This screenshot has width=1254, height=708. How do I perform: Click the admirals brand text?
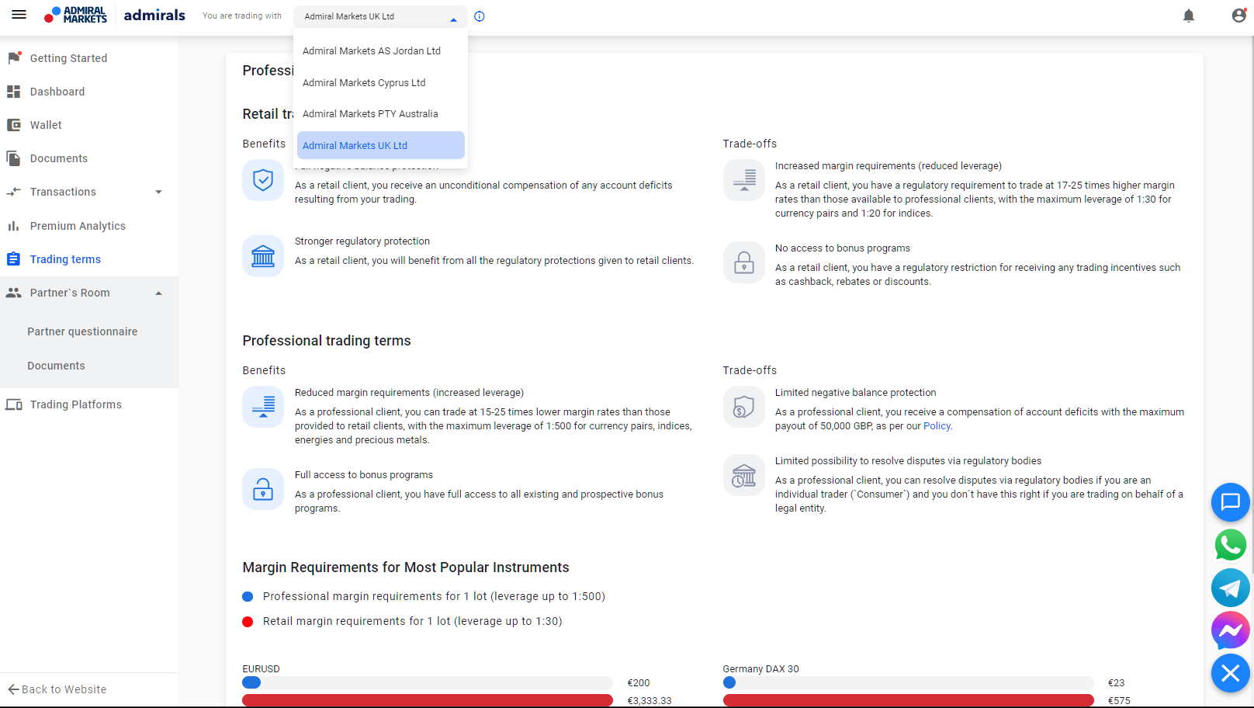coord(154,15)
